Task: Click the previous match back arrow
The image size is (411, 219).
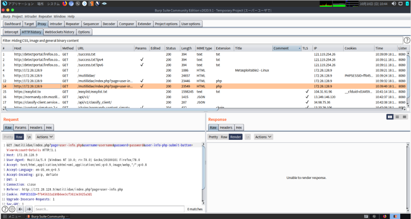Action: (x=21, y=209)
